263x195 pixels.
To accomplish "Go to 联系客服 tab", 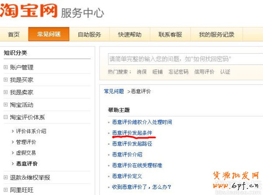I will [x=170, y=35].
